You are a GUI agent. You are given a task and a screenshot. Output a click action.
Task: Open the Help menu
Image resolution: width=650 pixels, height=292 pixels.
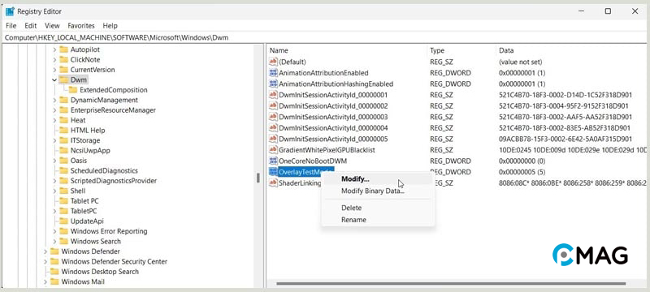tap(110, 26)
